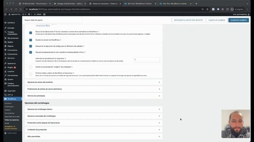Click the WordPress logo in admin bar

coord(5,14)
